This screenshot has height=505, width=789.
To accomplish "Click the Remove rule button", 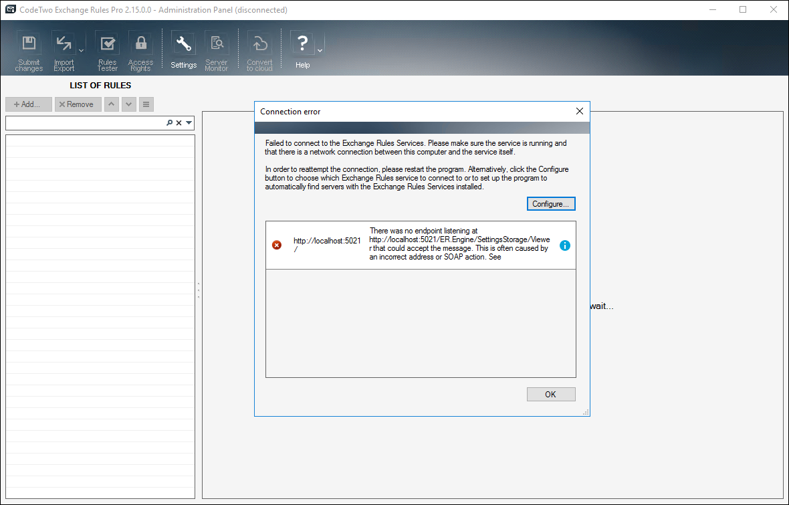I will click(x=78, y=104).
